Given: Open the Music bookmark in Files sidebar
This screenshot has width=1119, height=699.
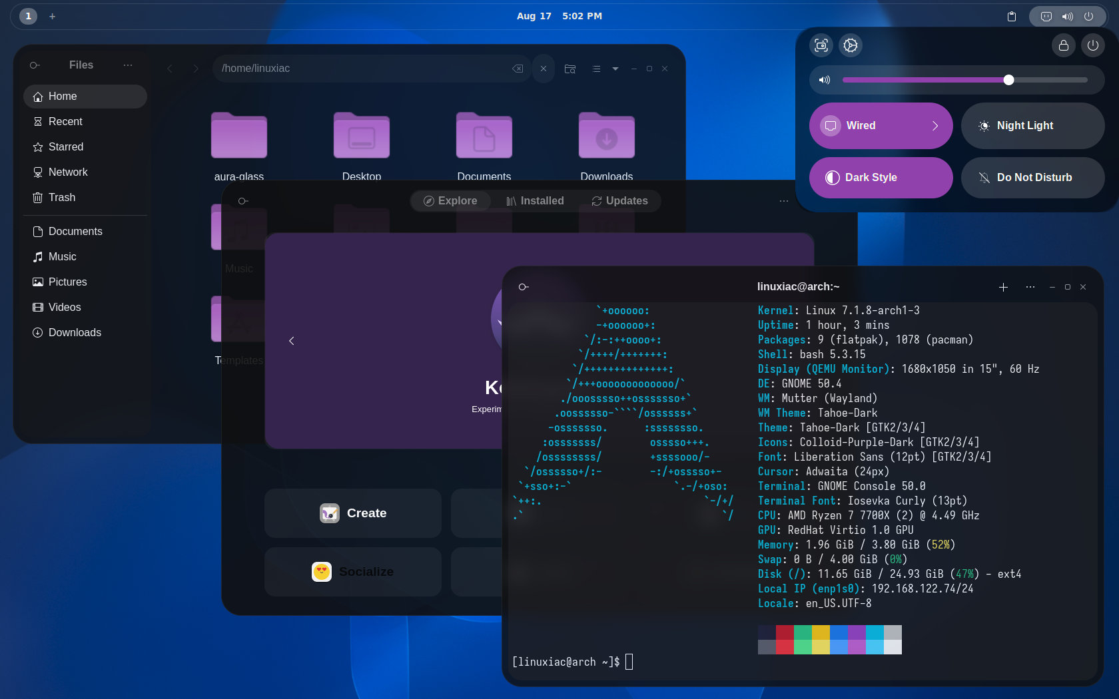Looking at the screenshot, I should [85, 257].
